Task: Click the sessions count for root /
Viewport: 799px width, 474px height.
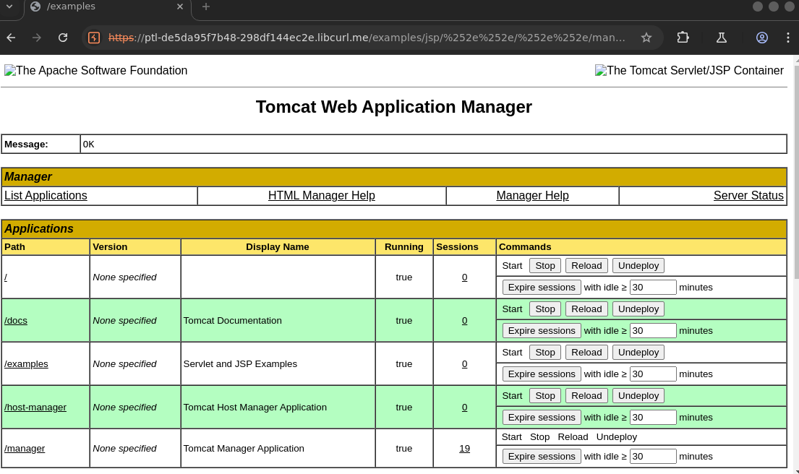Action: click(x=464, y=277)
